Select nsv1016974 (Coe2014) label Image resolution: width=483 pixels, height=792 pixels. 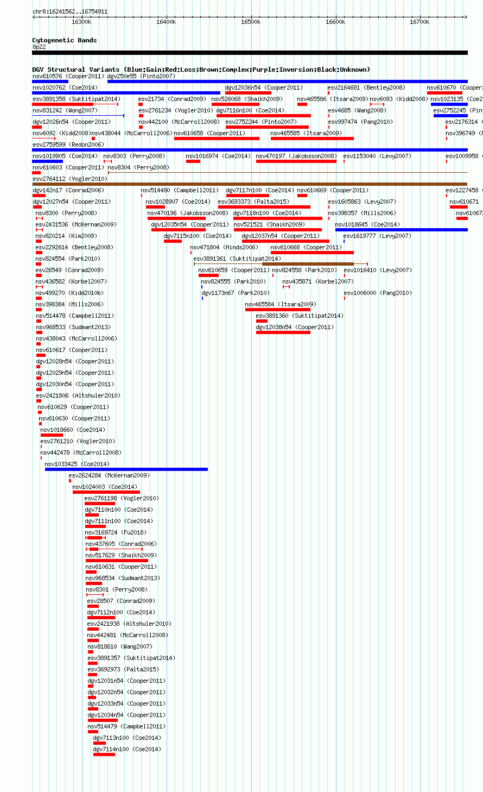click(219, 156)
